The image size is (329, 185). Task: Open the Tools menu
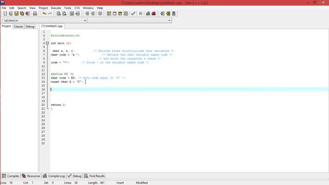[67, 8]
